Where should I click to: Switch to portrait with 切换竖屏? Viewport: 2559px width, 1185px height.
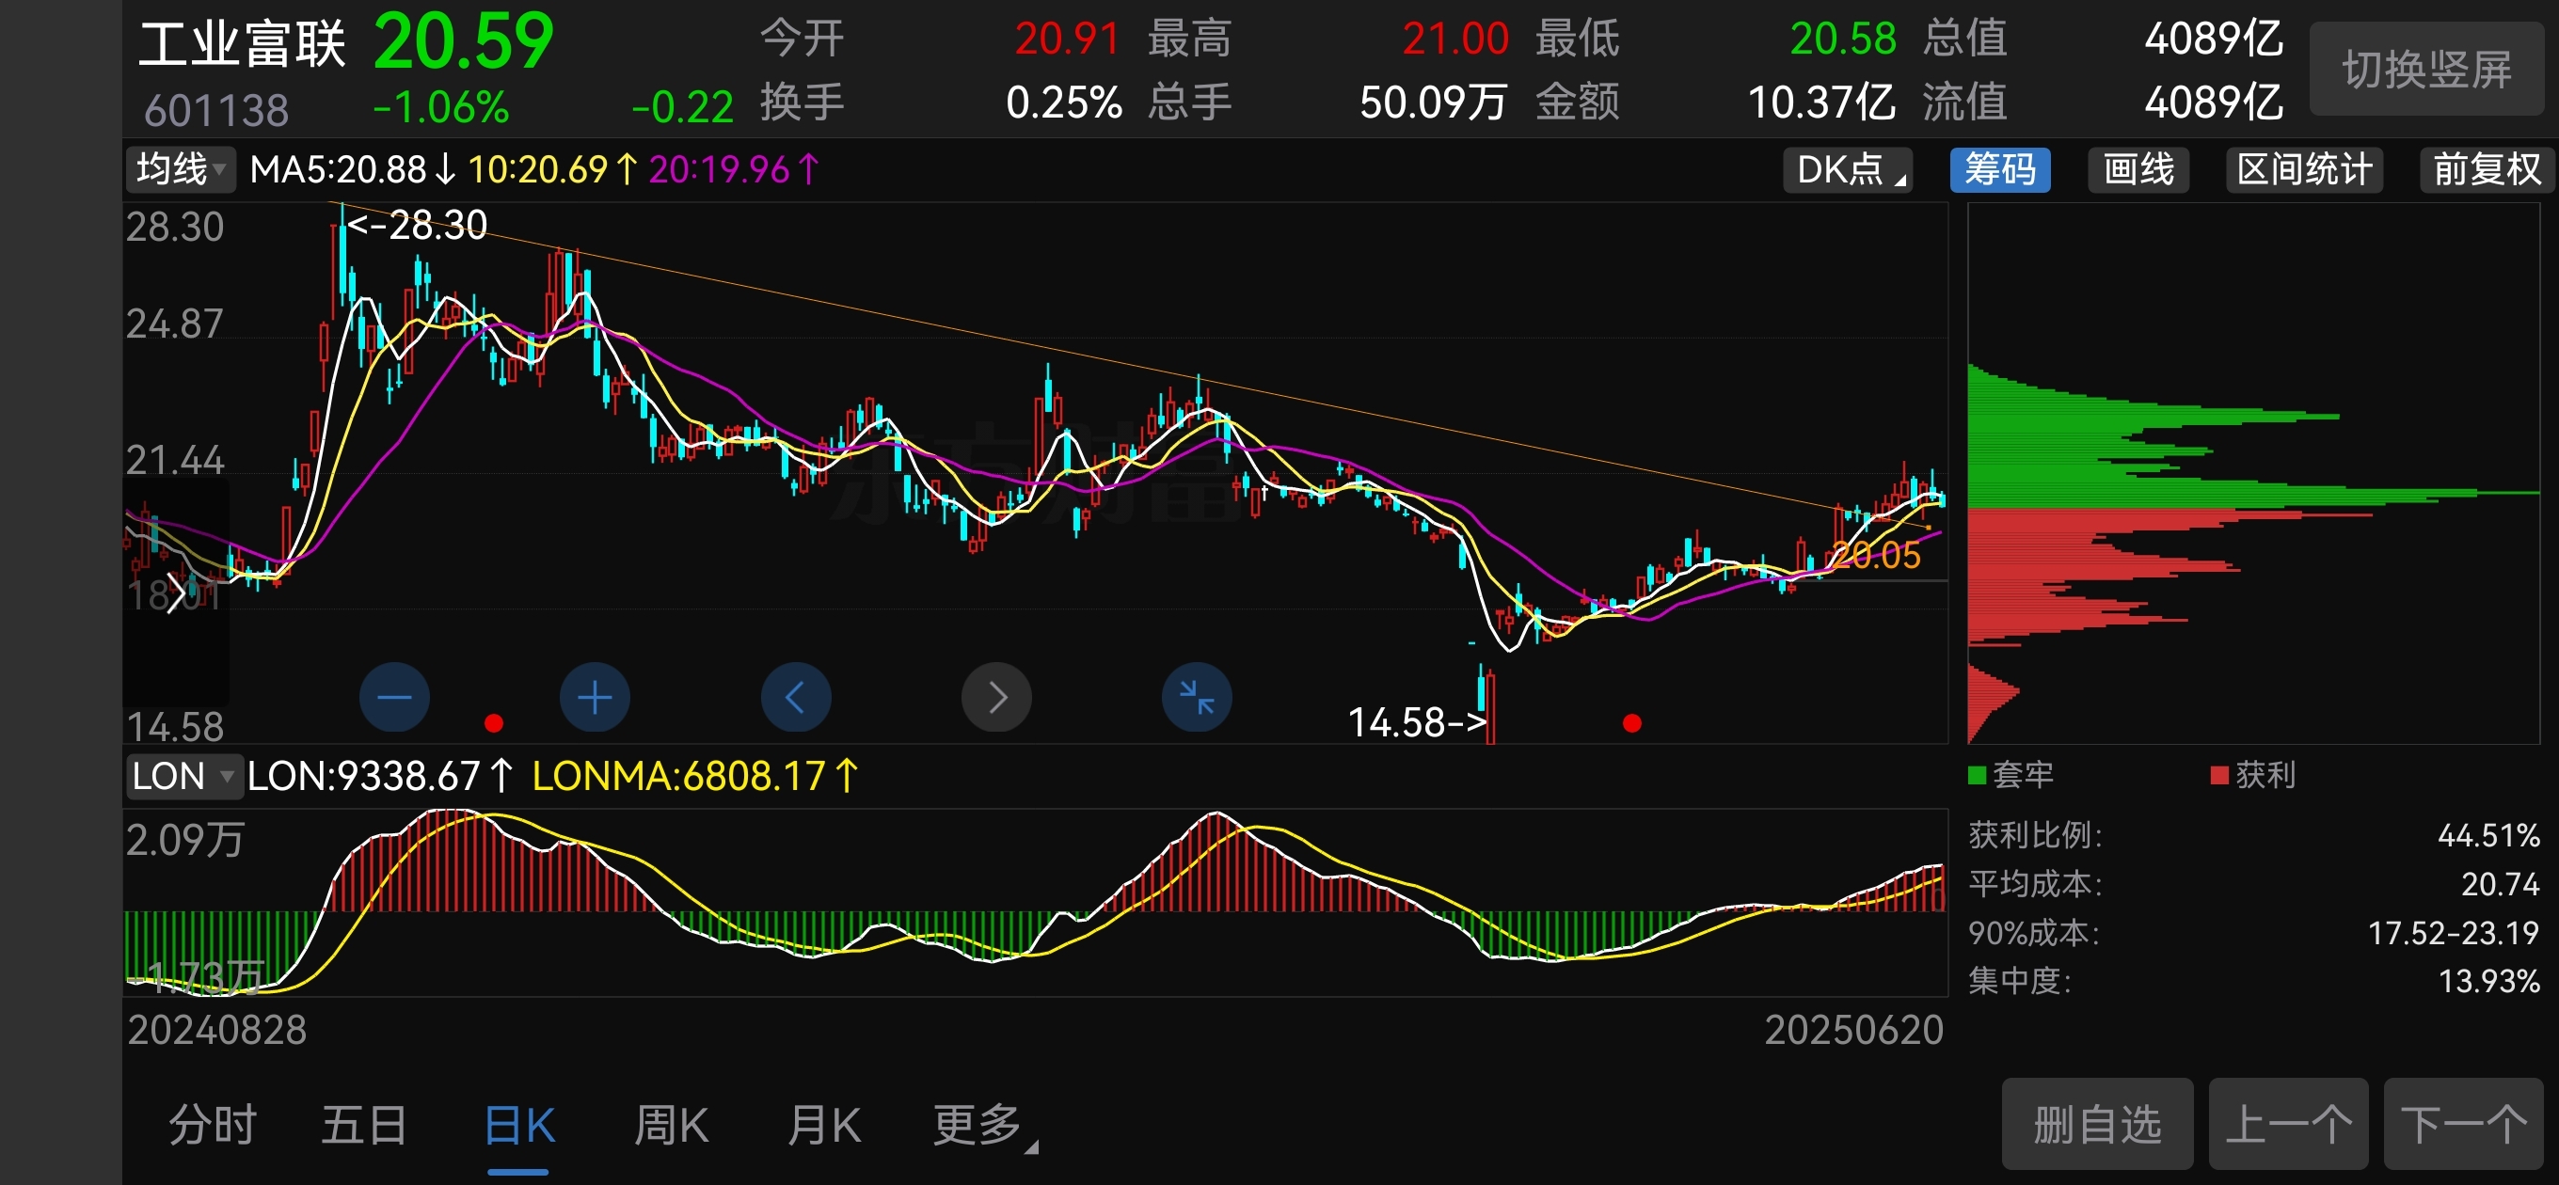(2427, 70)
